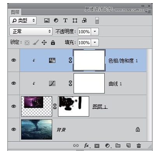160x151 pixels.
Task: Select the layer name 背景
Action: coord(61,130)
